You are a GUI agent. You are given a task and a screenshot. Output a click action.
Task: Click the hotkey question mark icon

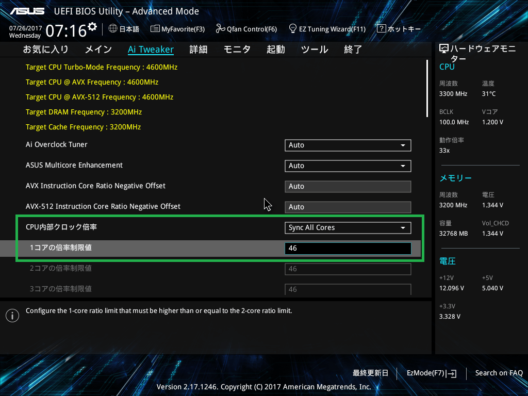click(x=381, y=28)
